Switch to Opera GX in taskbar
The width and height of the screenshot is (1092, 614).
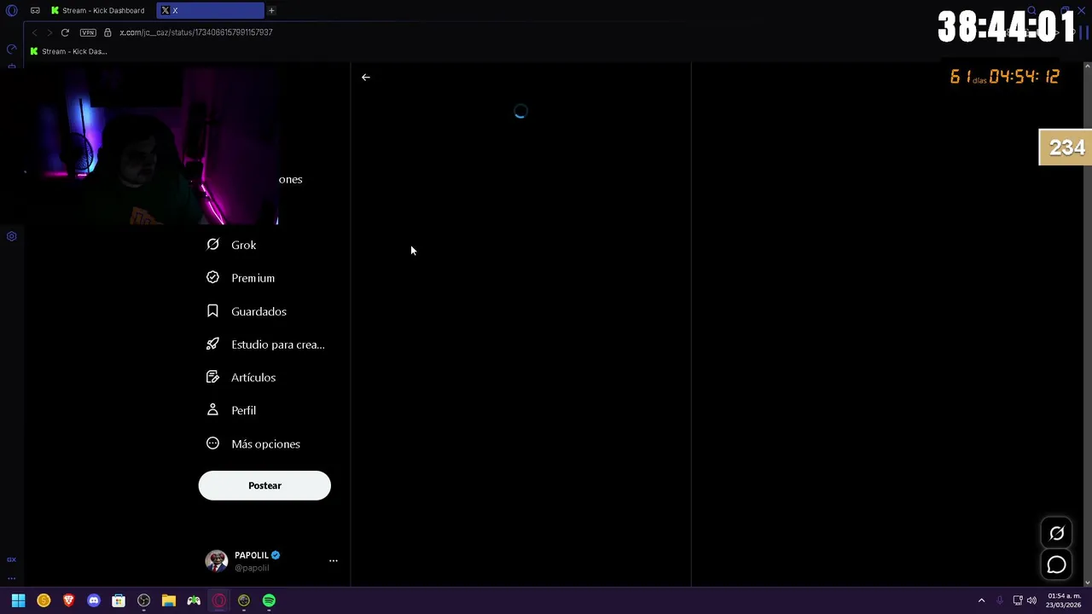219,600
